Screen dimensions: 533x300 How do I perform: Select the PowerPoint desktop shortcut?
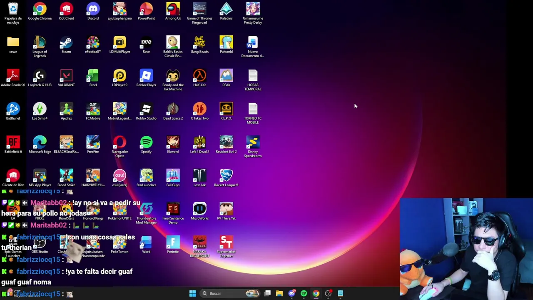tap(146, 11)
